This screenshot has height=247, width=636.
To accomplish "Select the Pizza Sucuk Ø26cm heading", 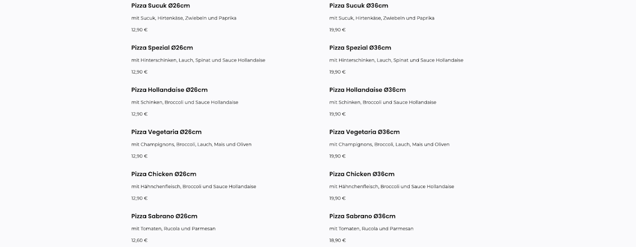I will pyautogui.click(x=161, y=6).
